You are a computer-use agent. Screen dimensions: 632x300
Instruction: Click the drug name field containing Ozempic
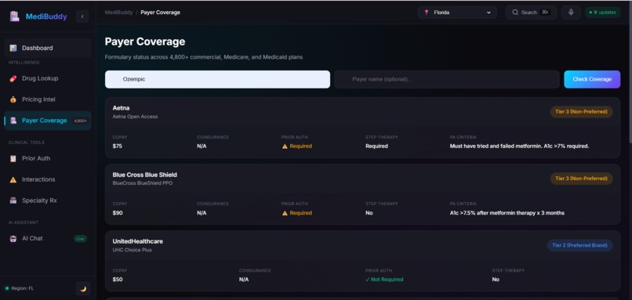point(218,79)
